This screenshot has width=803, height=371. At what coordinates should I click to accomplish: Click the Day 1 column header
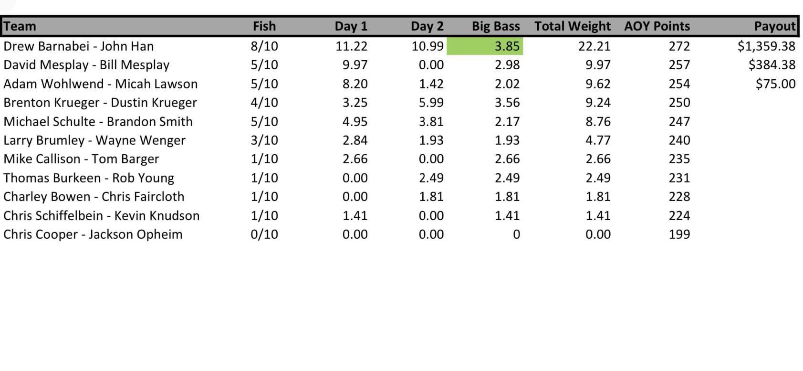pos(351,26)
